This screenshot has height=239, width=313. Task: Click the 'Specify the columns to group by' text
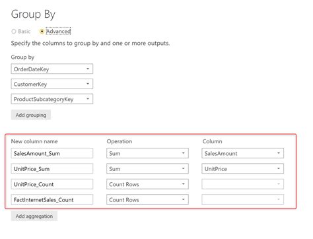pyautogui.click(x=90, y=43)
